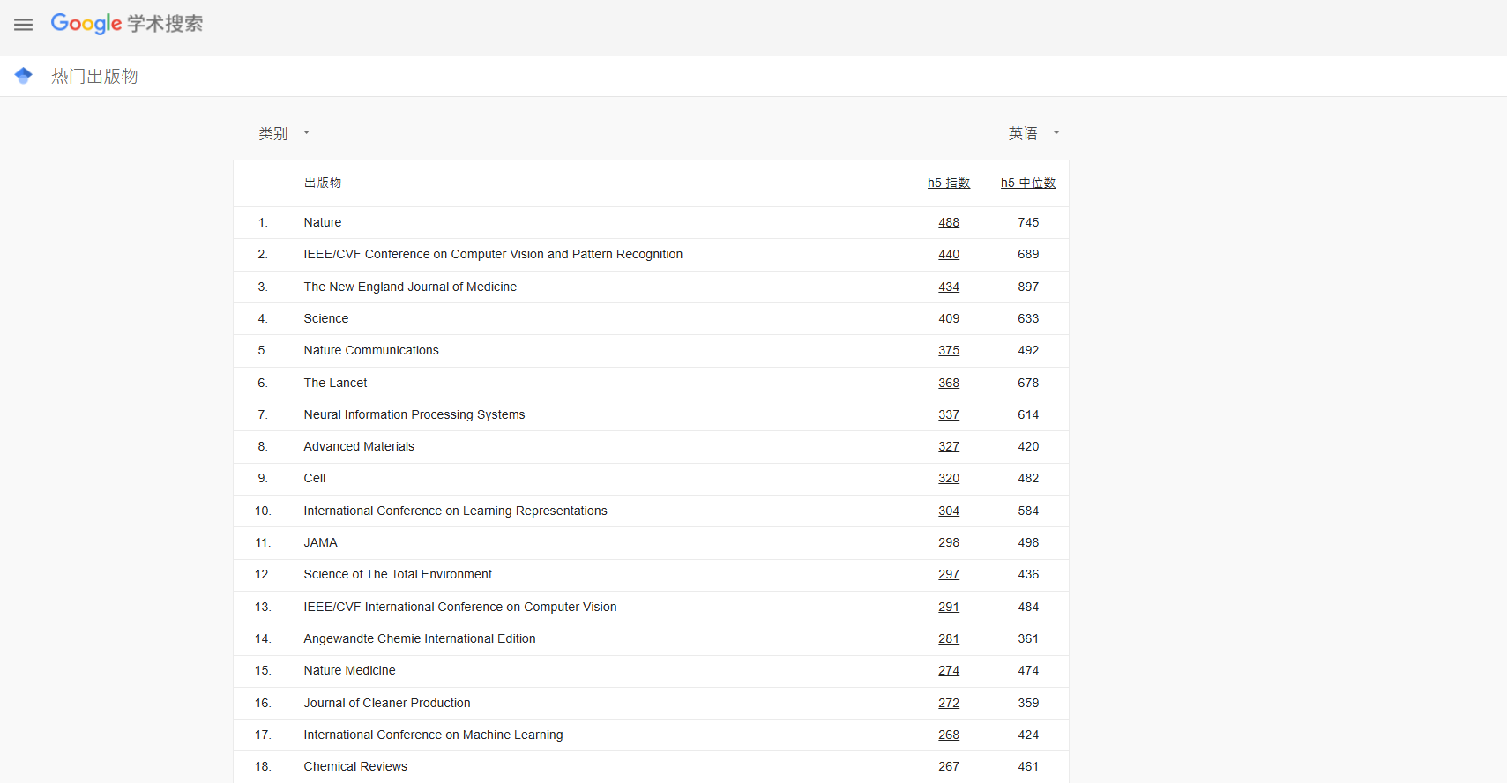Open the hamburger menu icon
The width and height of the screenshot is (1507, 783).
pyautogui.click(x=24, y=25)
